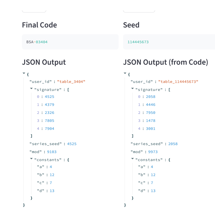Viewport: 215px width, 215px height.
Task: Collapse the signature array containing 2058
Action: [x=132, y=89]
